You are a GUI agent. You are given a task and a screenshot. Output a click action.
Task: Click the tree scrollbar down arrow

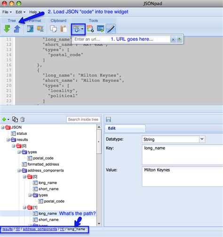pos(99,223)
